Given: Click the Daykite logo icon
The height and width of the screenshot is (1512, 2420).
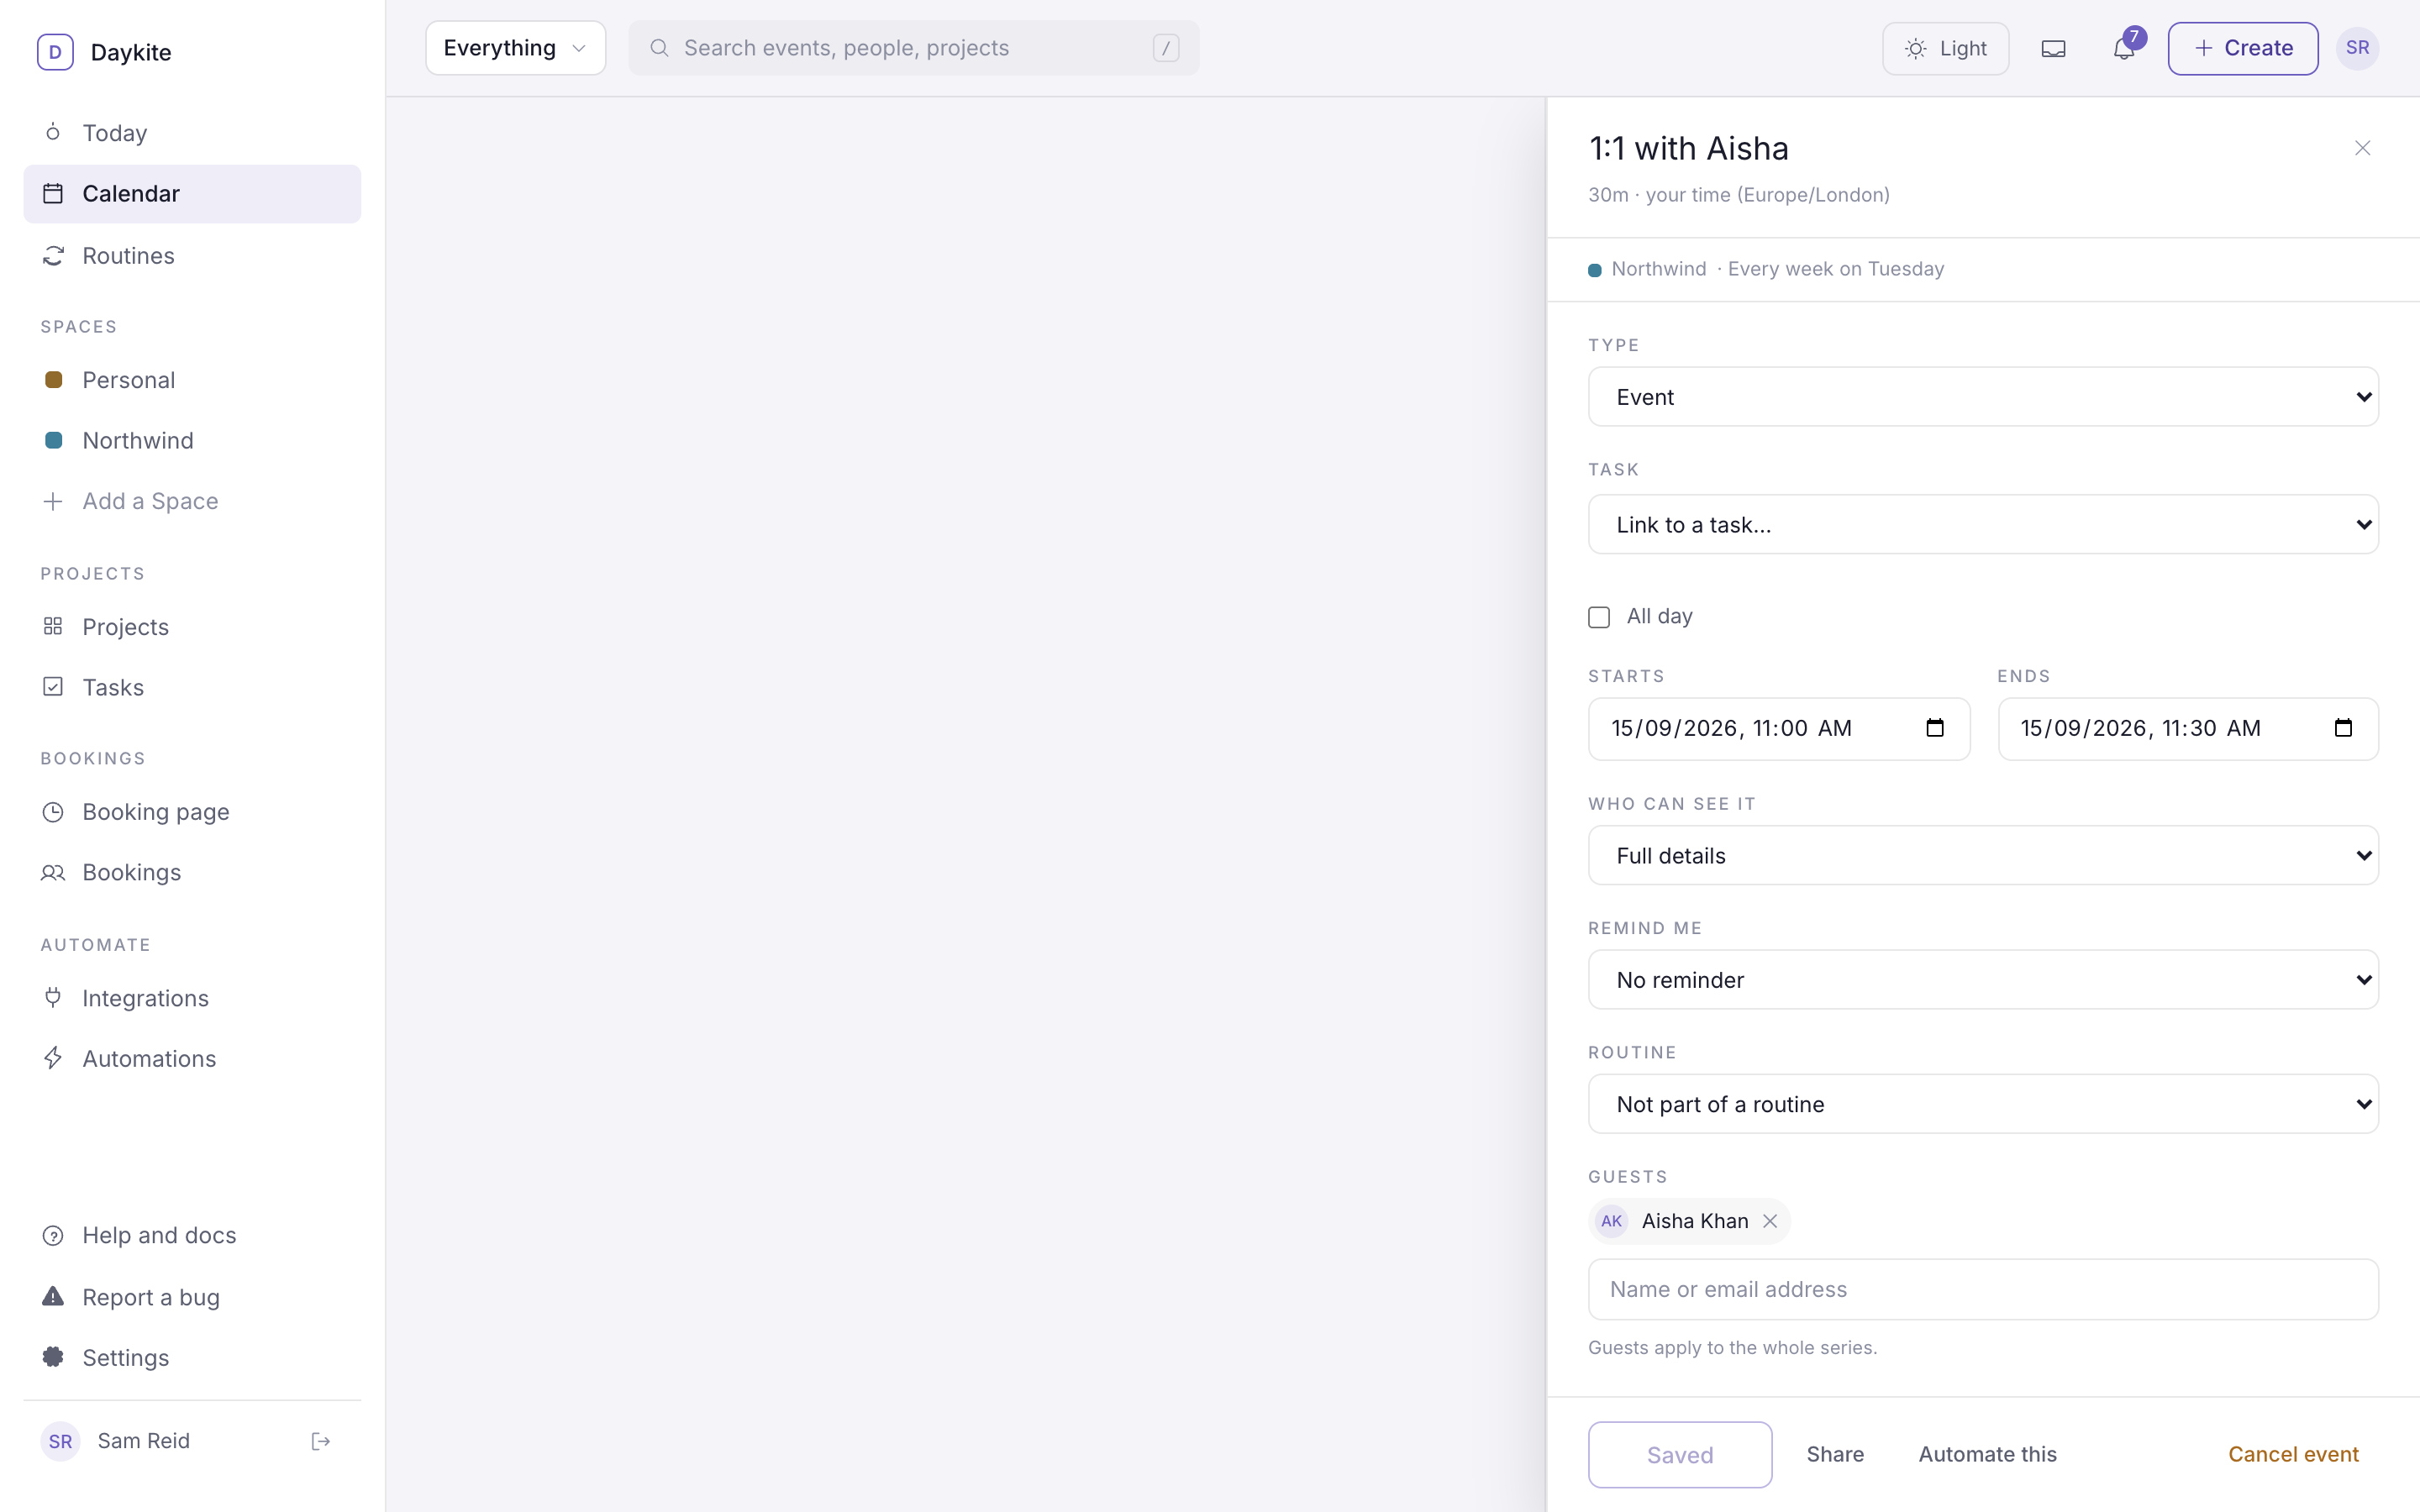Looking at the screenshot, I should (x=55, y=52).
